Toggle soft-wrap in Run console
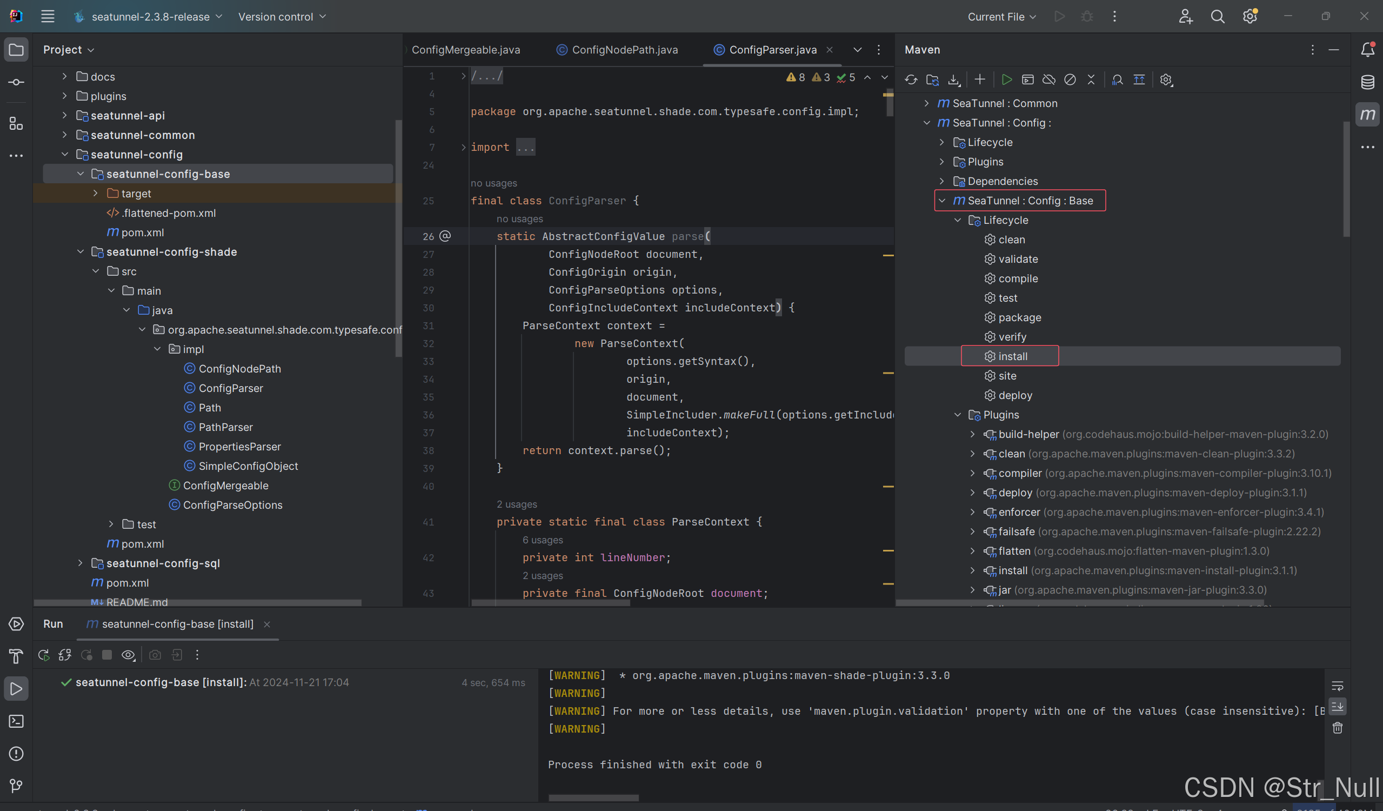 [1337, 686]
